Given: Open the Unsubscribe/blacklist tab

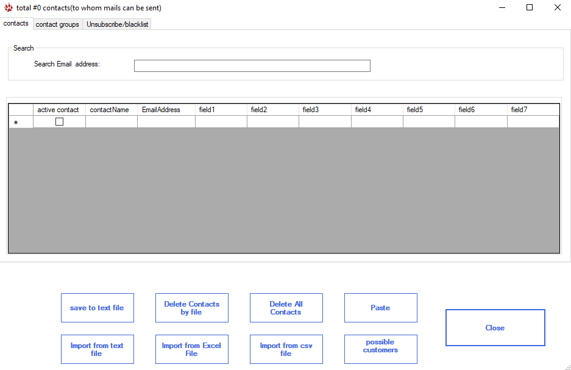Looking at the screenshot, I should (x=117, y=24).
